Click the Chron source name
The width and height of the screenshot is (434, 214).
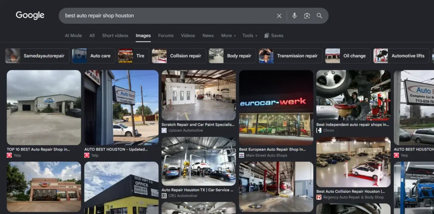(x=328, y=130)
